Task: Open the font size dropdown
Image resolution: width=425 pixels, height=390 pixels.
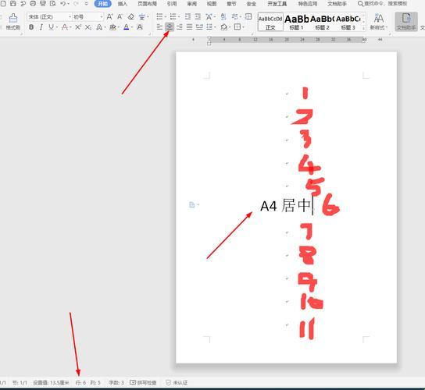Action: tap(87, 17)
